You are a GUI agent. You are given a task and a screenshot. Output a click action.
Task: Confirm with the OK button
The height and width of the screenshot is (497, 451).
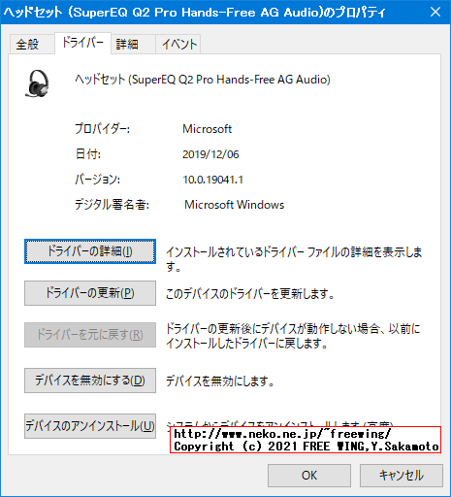(x=309, y=476)
